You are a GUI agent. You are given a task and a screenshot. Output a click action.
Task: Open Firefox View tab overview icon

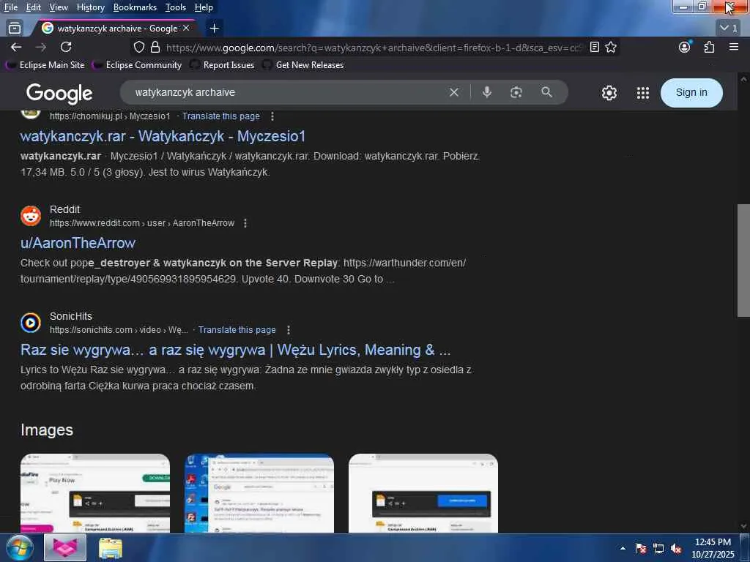pyautogui.click(x=15, y=29)
